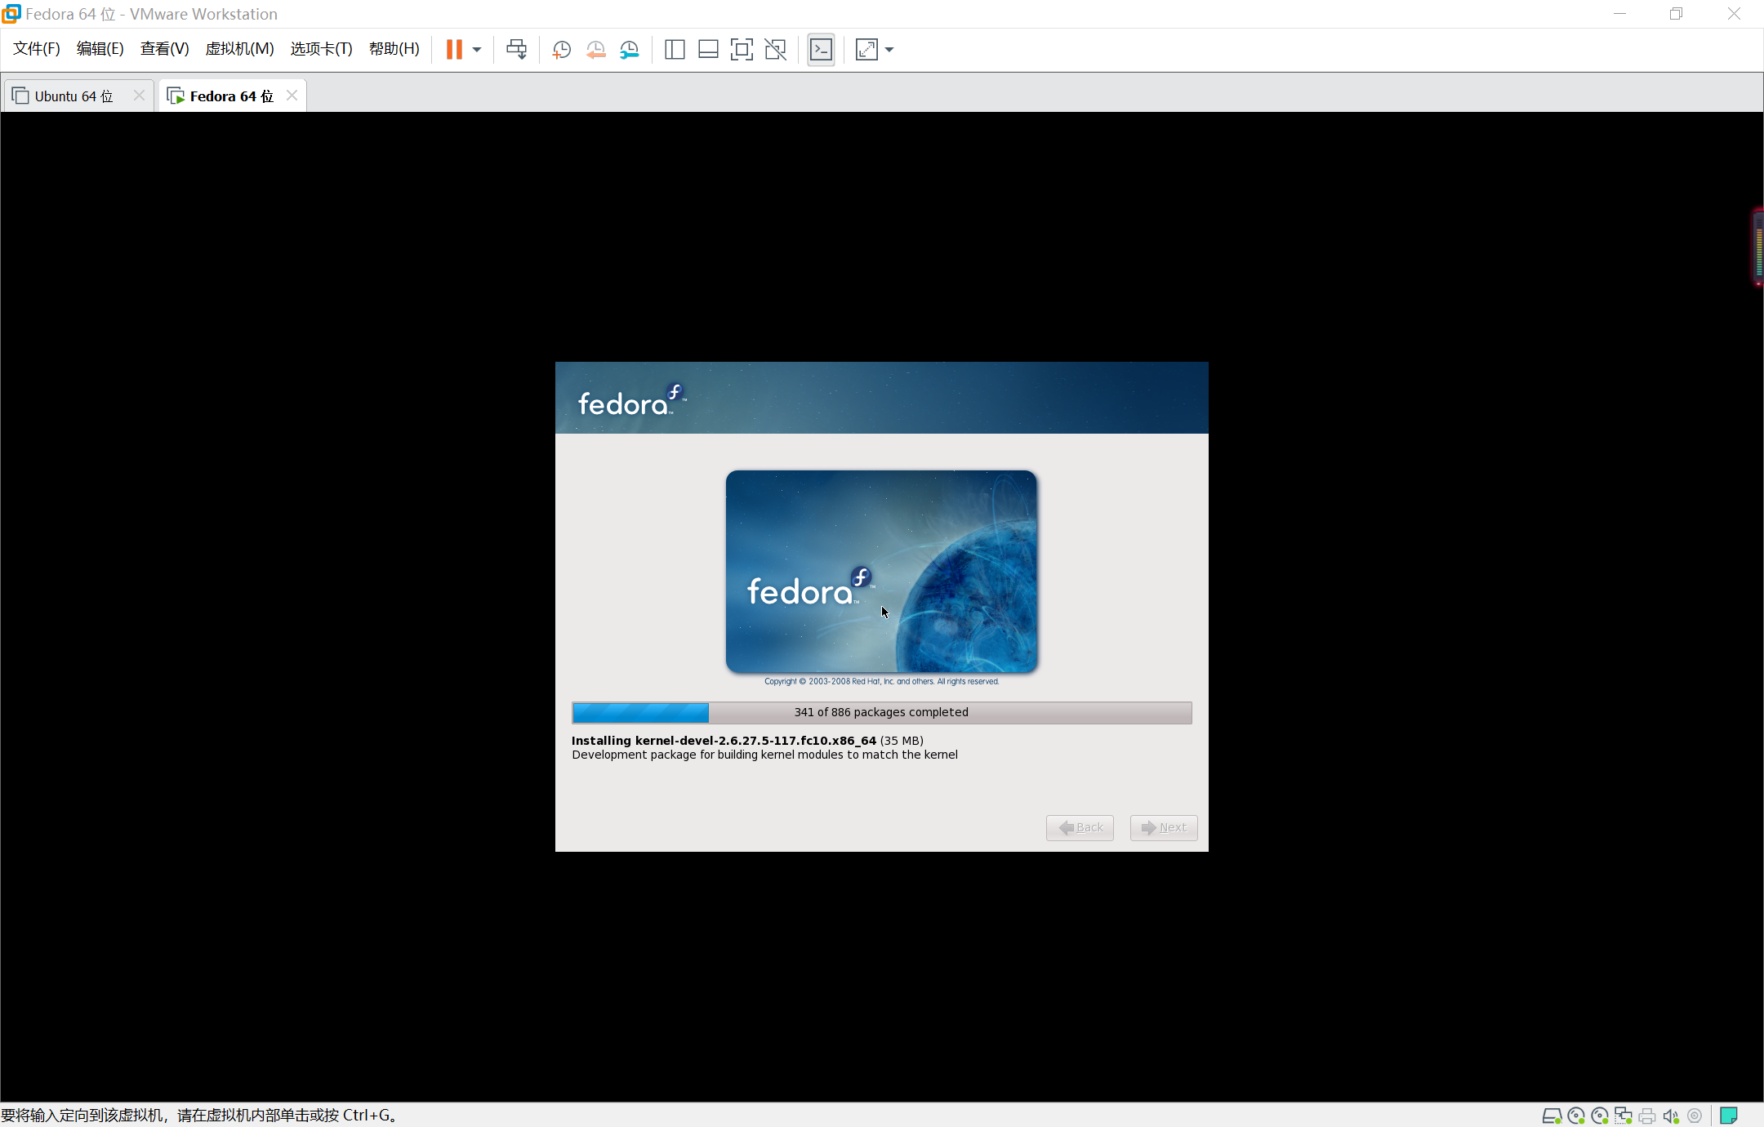
Task: Toggle the thumbnail bar view
Action: point(708,50)
